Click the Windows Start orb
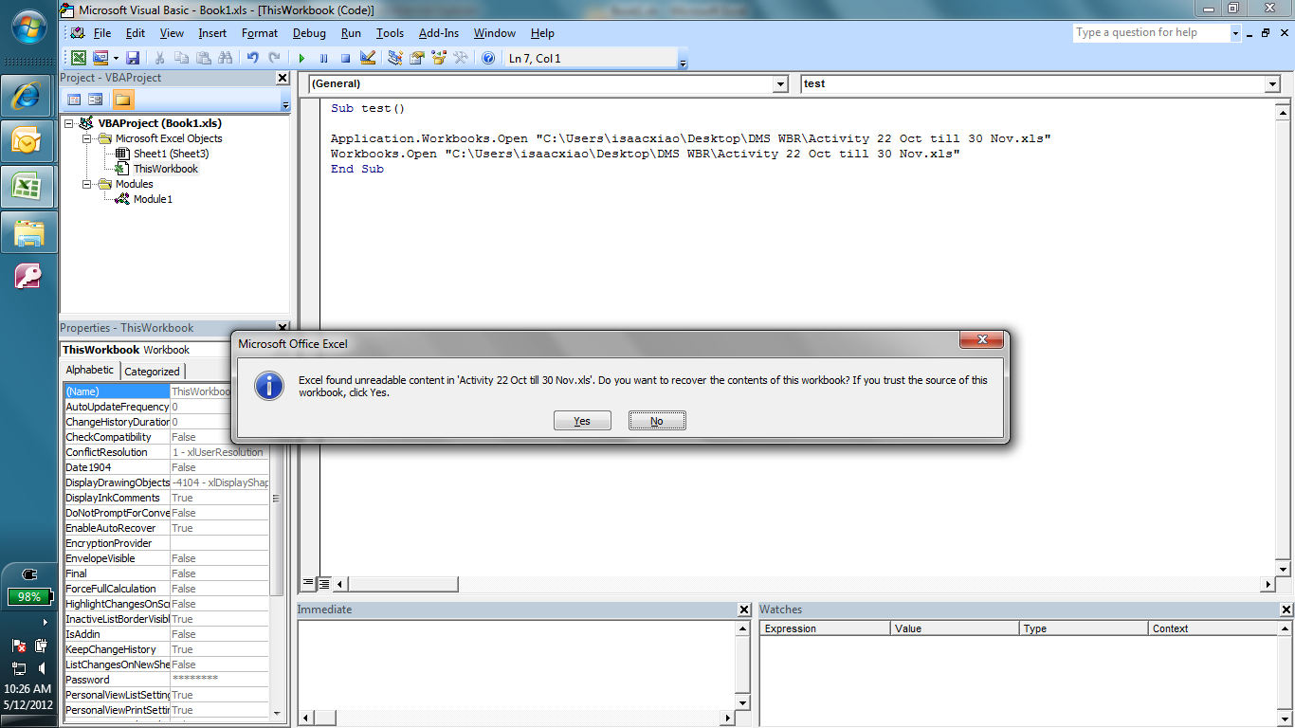 coord(28,28)
